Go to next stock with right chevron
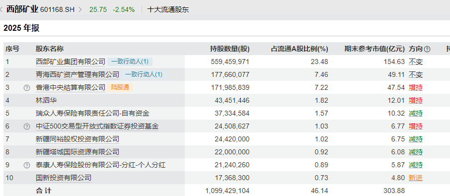Image resolution: width=450 pixels, height=196 pixels. tap(80, 10)
